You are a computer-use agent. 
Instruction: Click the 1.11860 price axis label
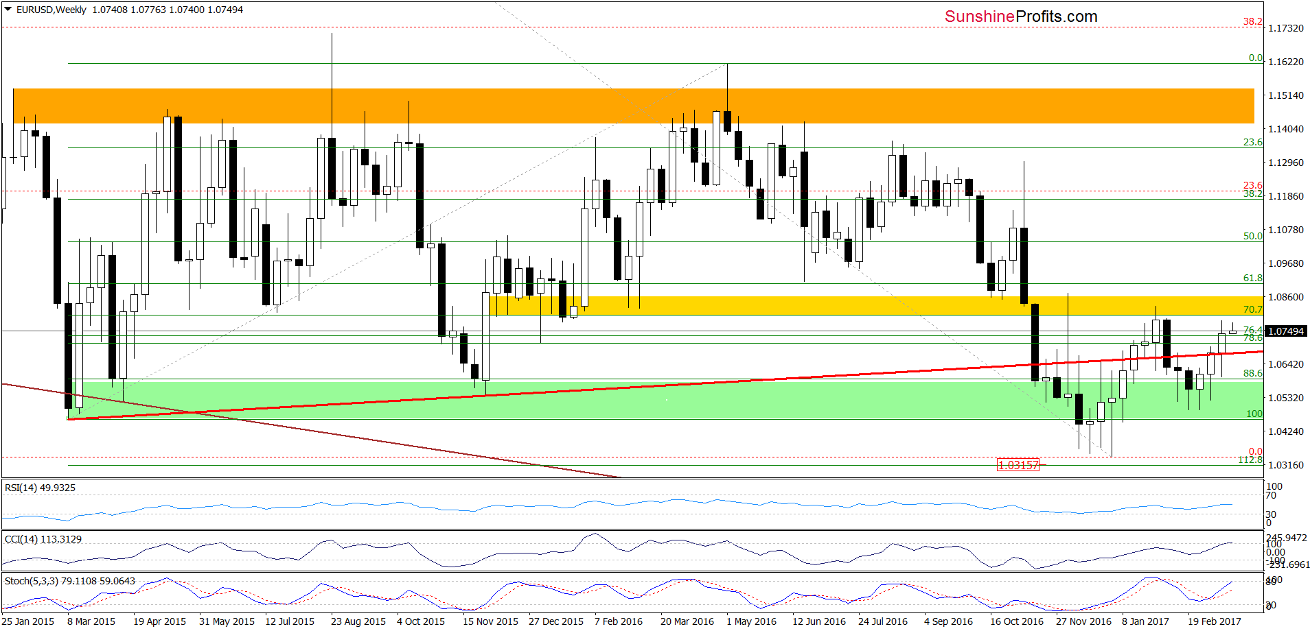click(x=1286, y=196)
